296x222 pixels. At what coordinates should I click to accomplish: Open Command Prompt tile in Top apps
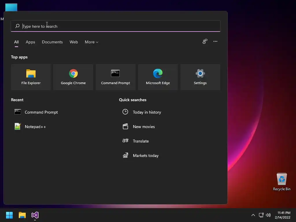click(x=116, y=77)
